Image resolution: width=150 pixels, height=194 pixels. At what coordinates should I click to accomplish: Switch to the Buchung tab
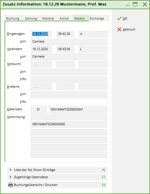click(x=13, y=18)
